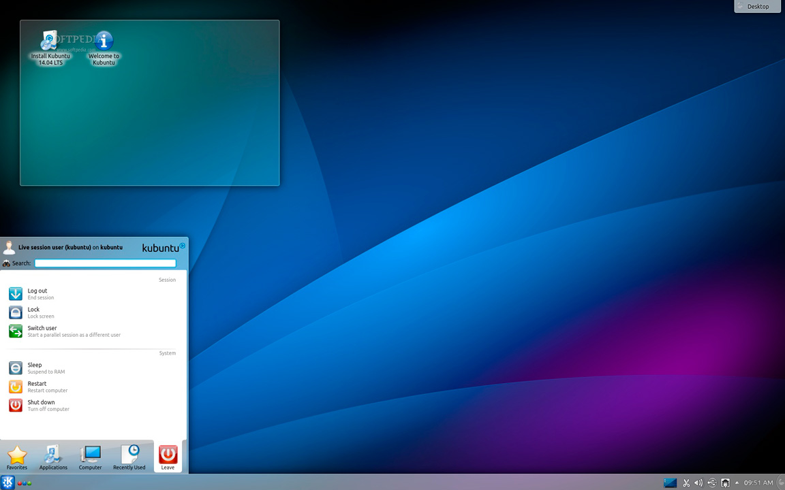Viewport: 785px width, 490px height.
Task: Choose Lock to lock the screen
Action: [33, 312]
